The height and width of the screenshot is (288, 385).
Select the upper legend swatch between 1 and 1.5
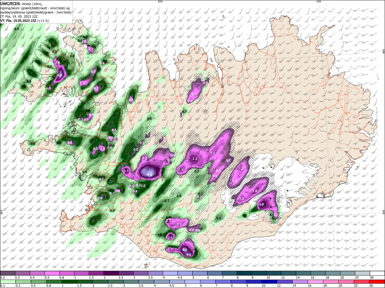pyautogui.click(x=81, y=273)
